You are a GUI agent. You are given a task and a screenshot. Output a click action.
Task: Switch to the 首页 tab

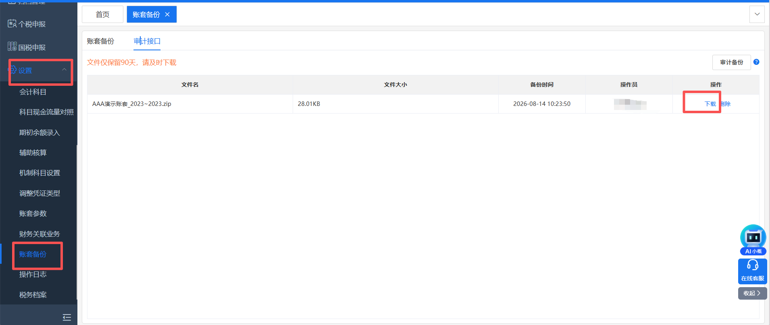point(102,14)
